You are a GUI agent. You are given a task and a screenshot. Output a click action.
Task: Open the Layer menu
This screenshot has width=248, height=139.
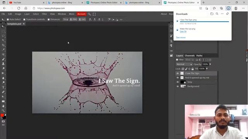[x=27, y=14]
